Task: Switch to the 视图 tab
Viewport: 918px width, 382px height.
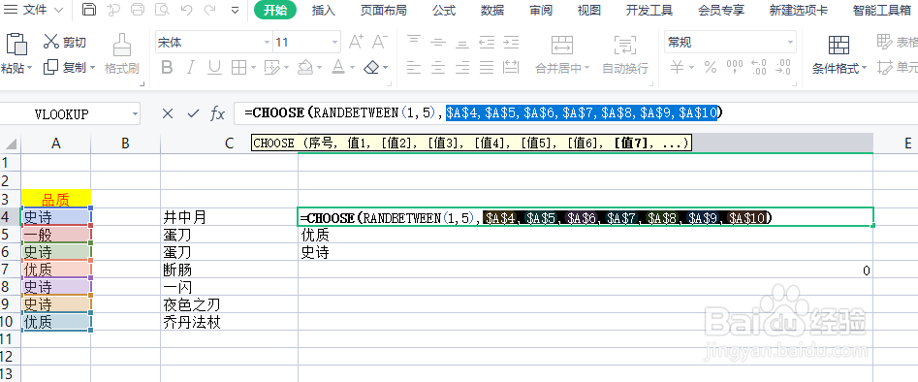Action: pos(589,10)
